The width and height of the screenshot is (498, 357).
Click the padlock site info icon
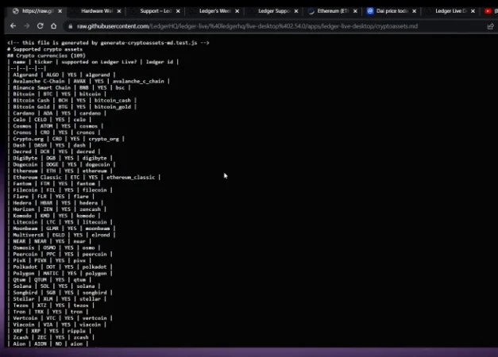[x=70, y=26]
